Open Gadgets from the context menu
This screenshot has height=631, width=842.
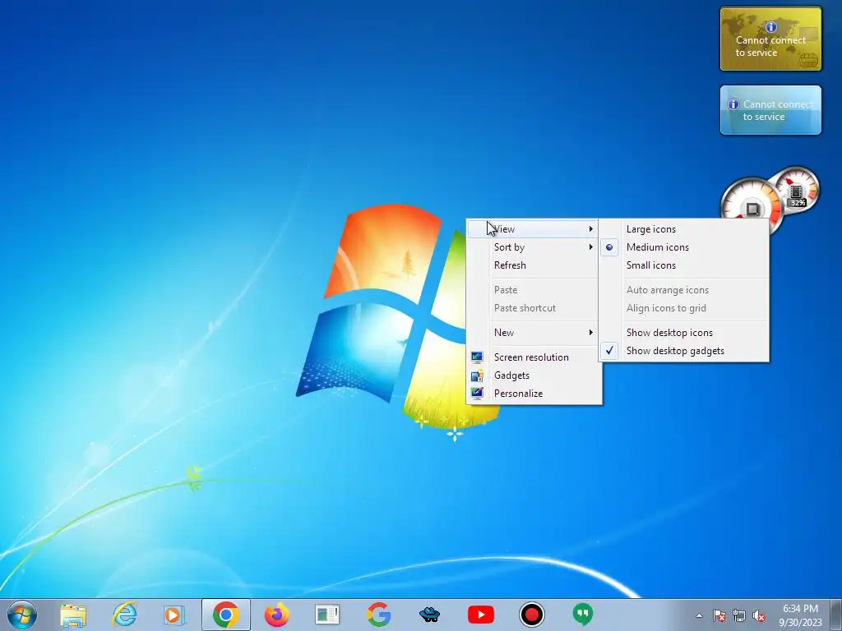(533, 375)
